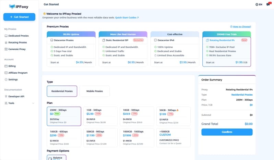The width and height of the screenshot is (274, 160).
Task: Select the 1000GB - 180Days plan
Action: coord(137,138)
